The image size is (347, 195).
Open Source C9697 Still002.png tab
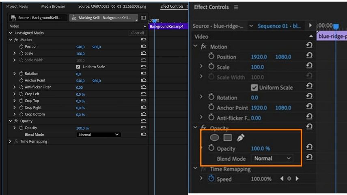click(112, 6)
